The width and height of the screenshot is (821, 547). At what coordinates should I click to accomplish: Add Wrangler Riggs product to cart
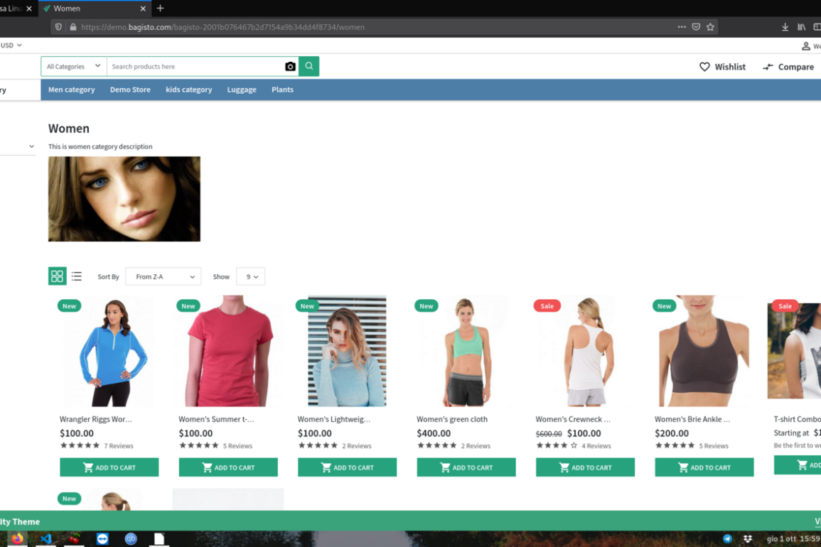pyautogui.click(x=109, y=467)
